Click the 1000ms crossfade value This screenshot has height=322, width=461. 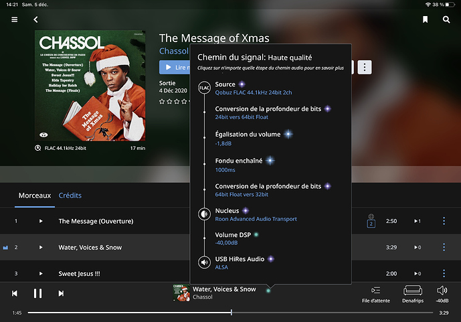[x=225, y=169]
